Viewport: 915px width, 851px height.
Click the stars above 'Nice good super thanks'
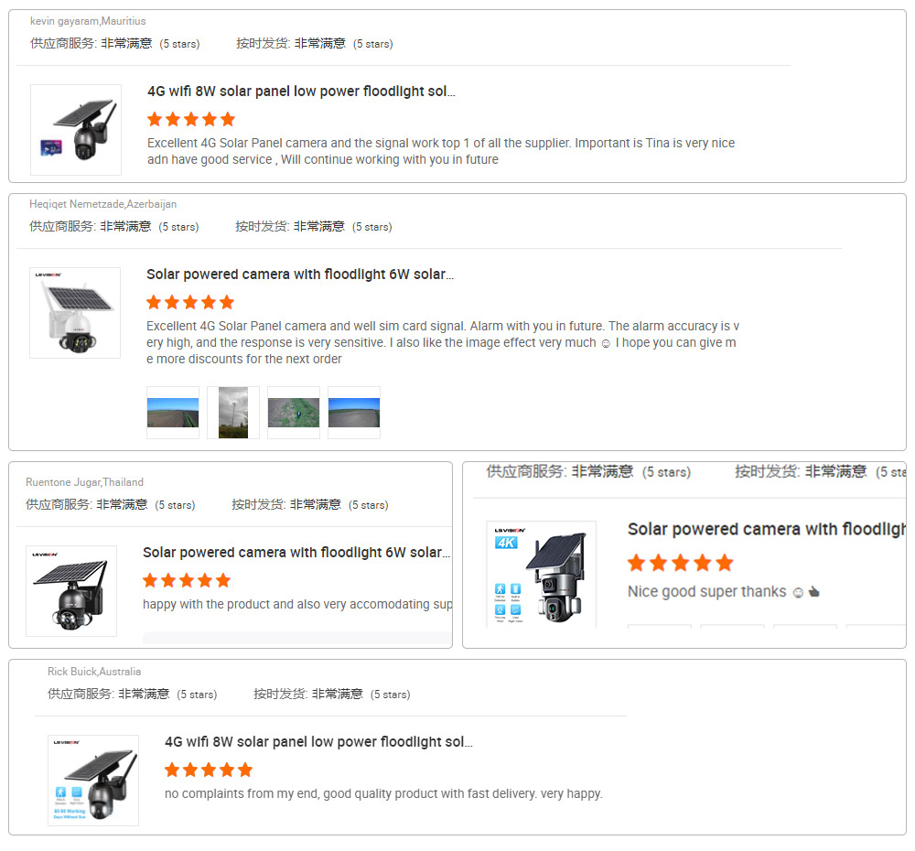[681, 564]
